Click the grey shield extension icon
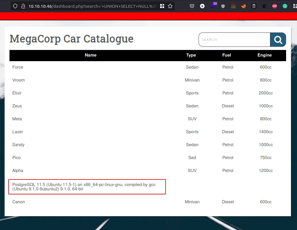Viewport: 297px width, 230px height. click(223, 6)
